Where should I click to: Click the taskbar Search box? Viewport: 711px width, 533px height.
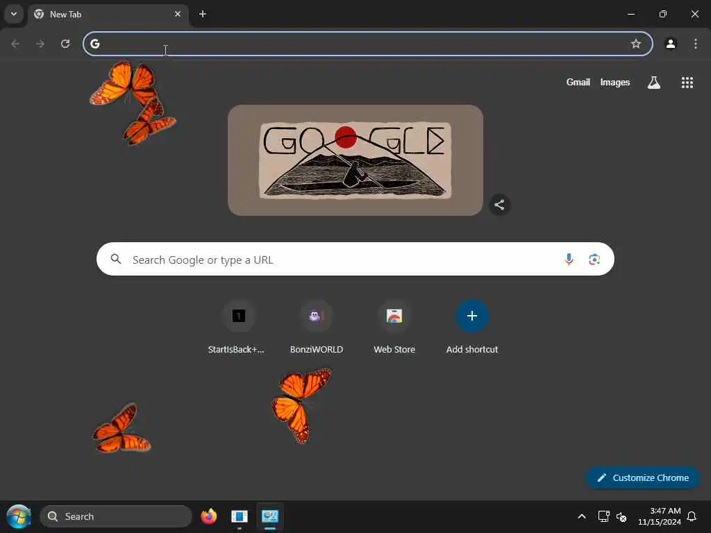pos(116,516)
